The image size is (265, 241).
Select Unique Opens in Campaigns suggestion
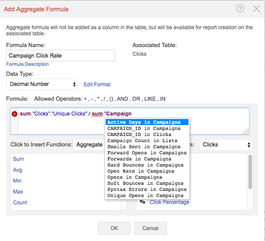(x=145, y=196)
